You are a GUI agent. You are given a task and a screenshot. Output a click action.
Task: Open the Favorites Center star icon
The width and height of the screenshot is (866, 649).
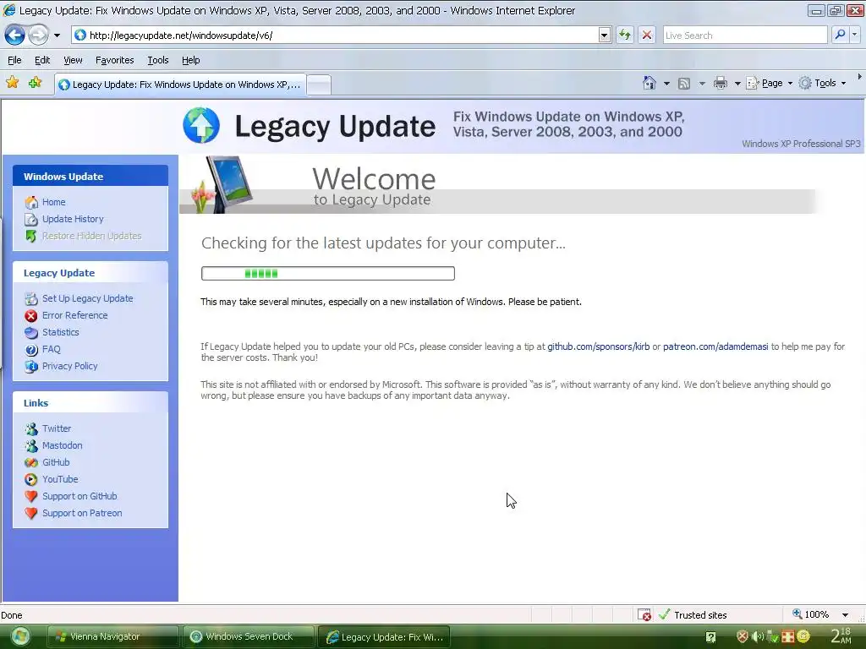[12, 83]
